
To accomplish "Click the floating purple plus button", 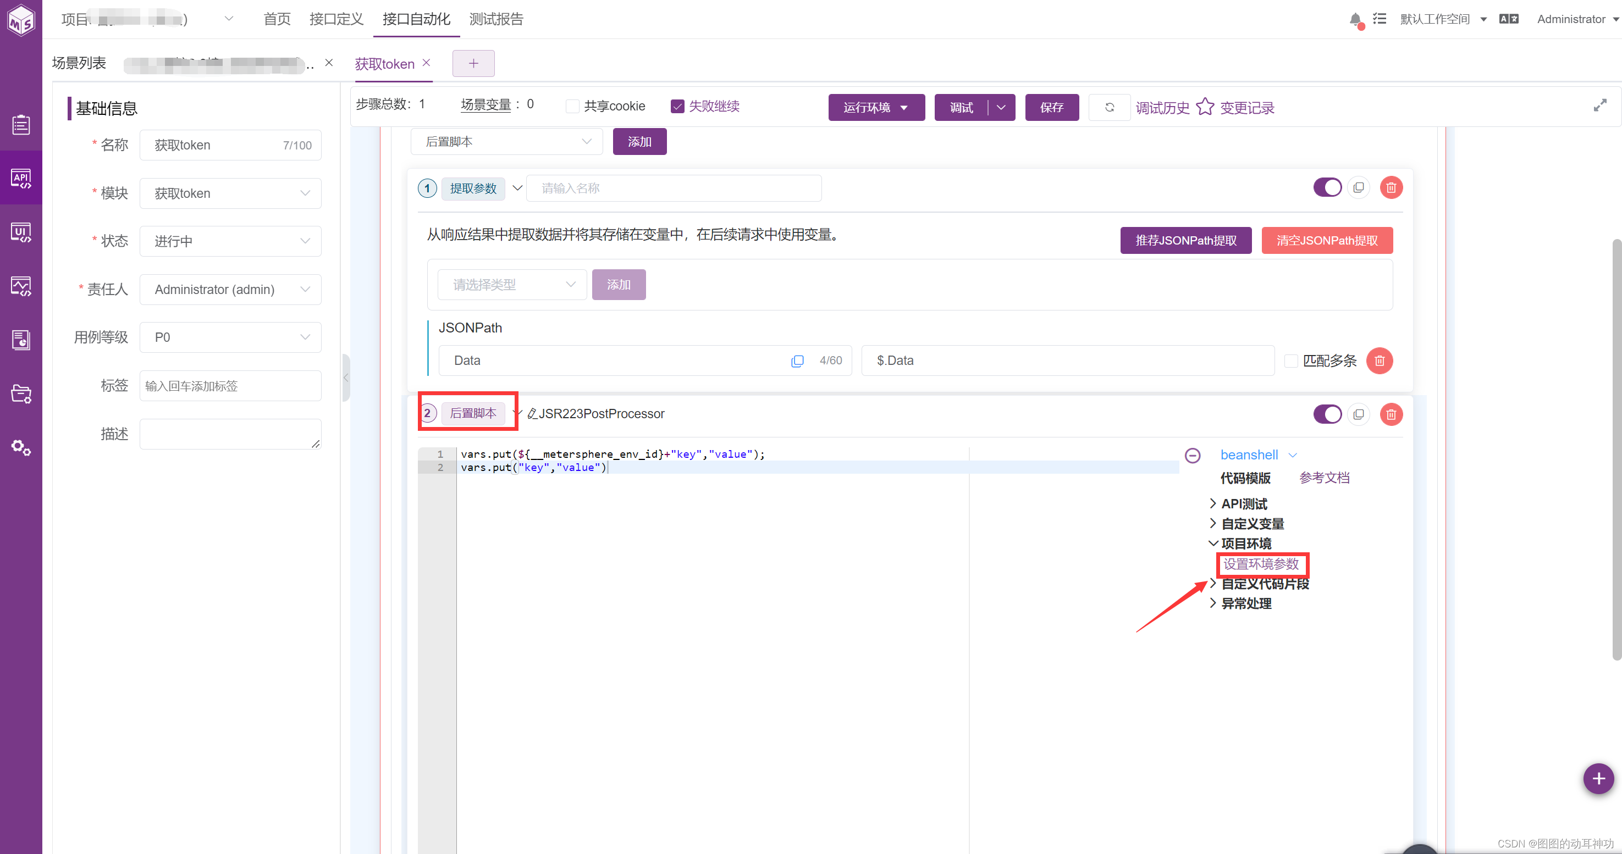I will pos(1599,779).
